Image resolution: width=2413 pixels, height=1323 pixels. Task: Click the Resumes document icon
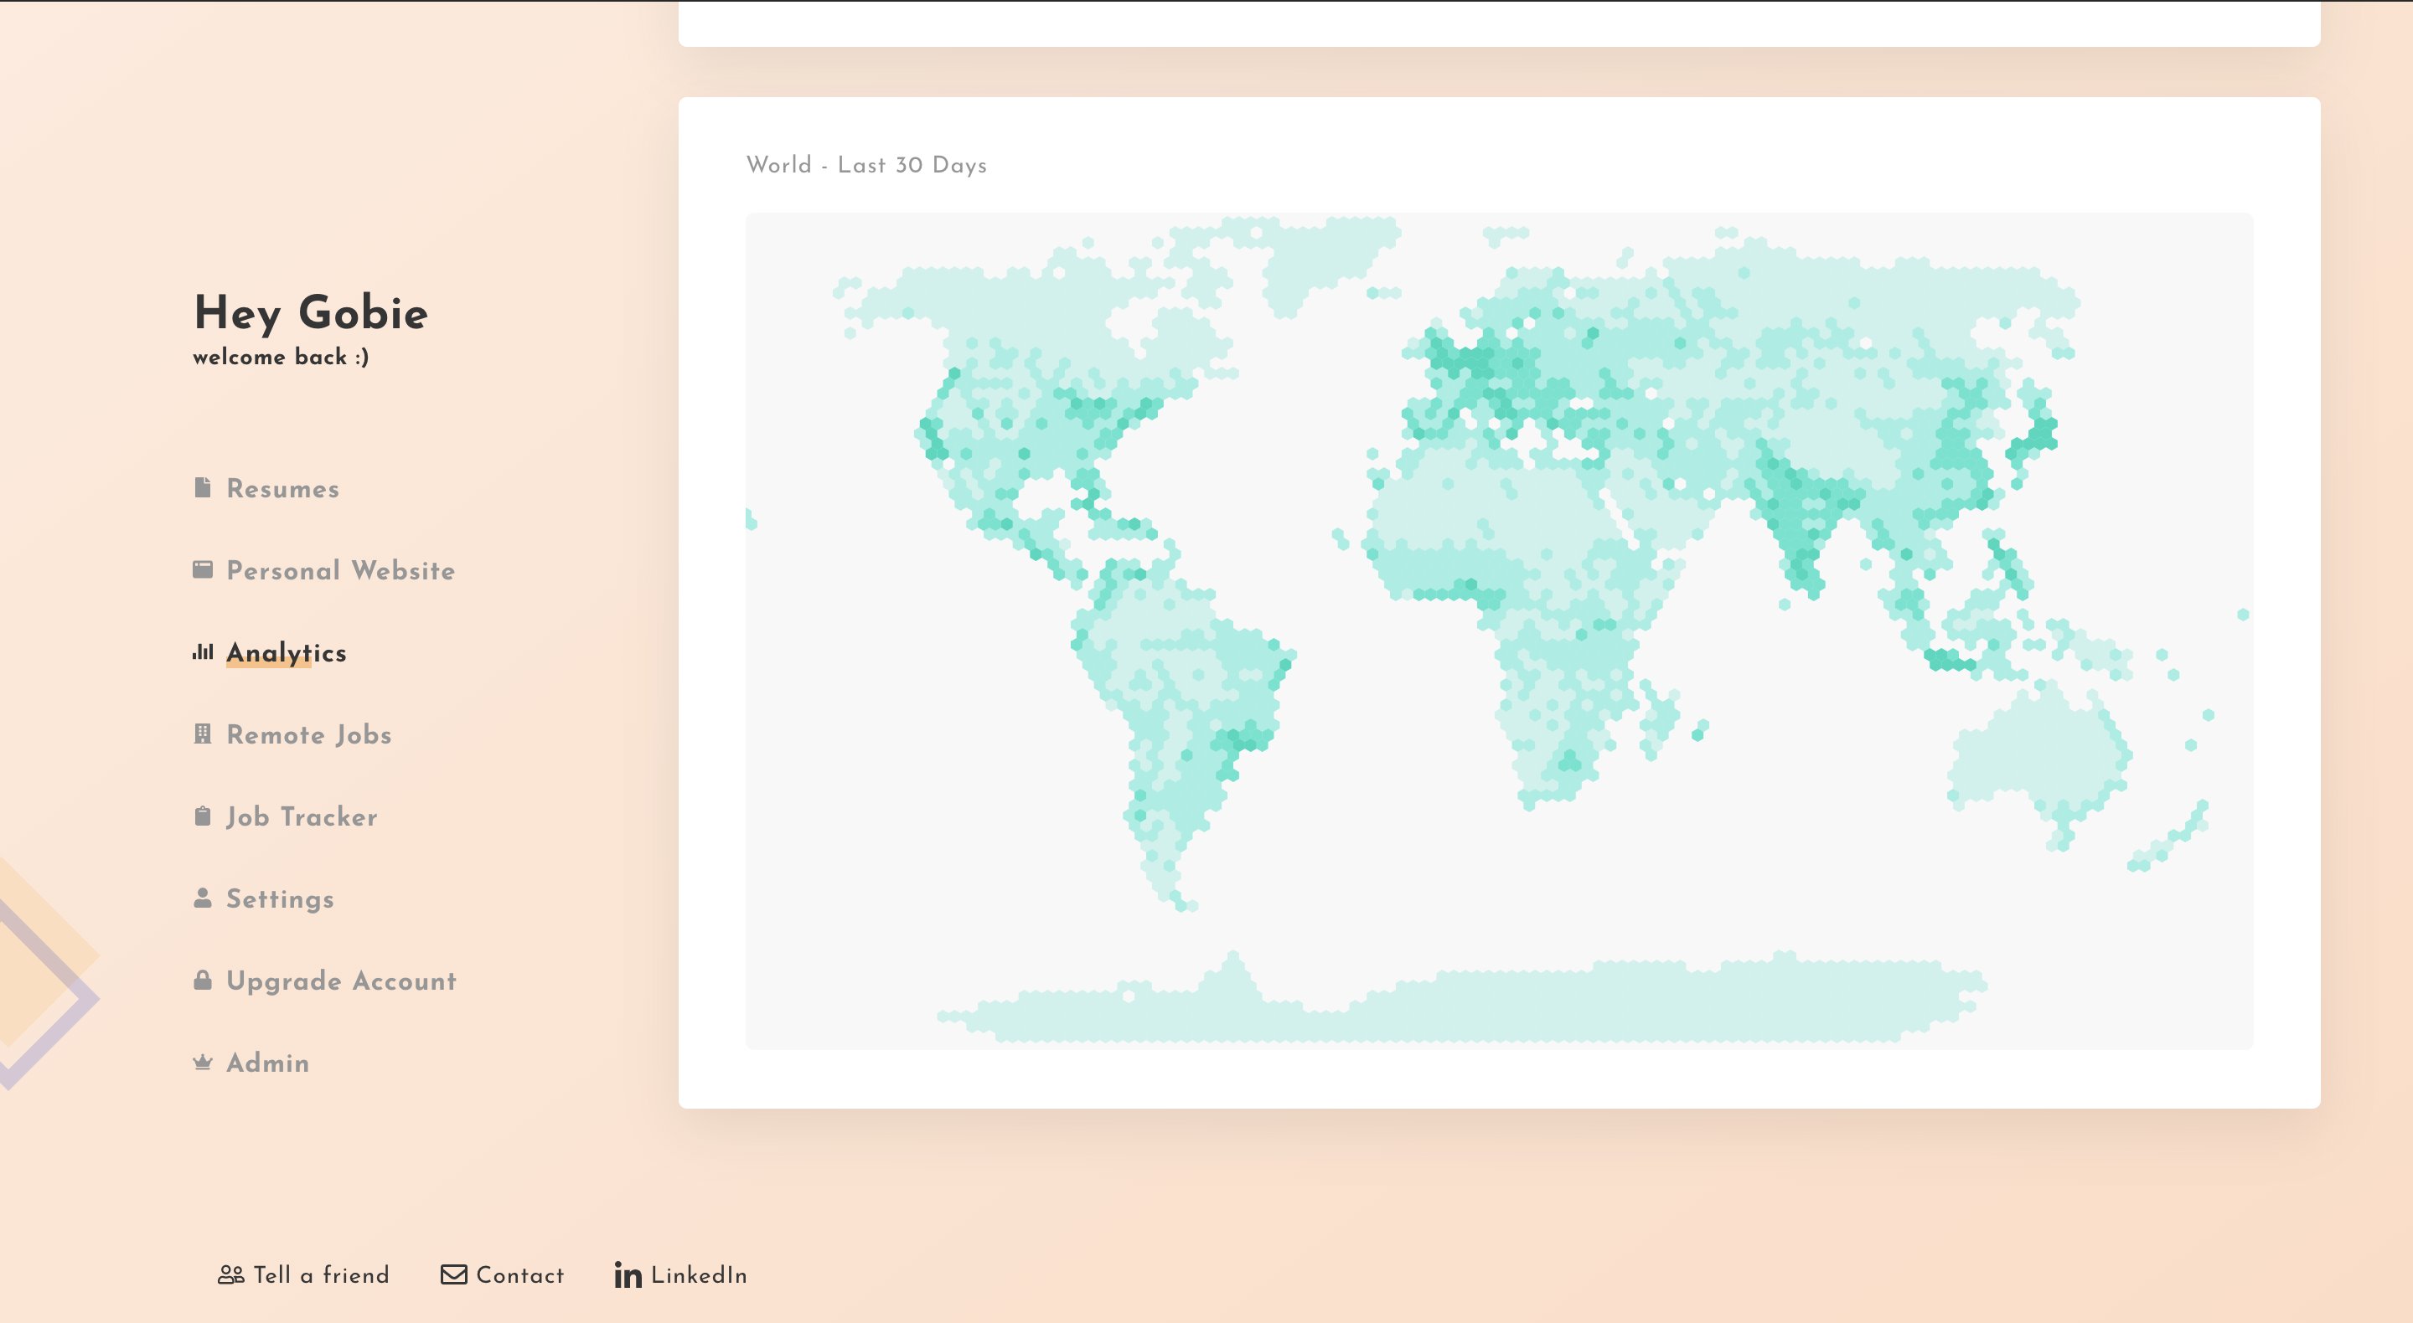(x=202, y=488)
